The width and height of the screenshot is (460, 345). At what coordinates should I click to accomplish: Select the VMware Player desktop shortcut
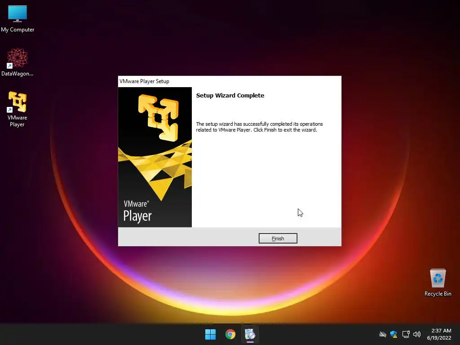[x=18, y=109]
